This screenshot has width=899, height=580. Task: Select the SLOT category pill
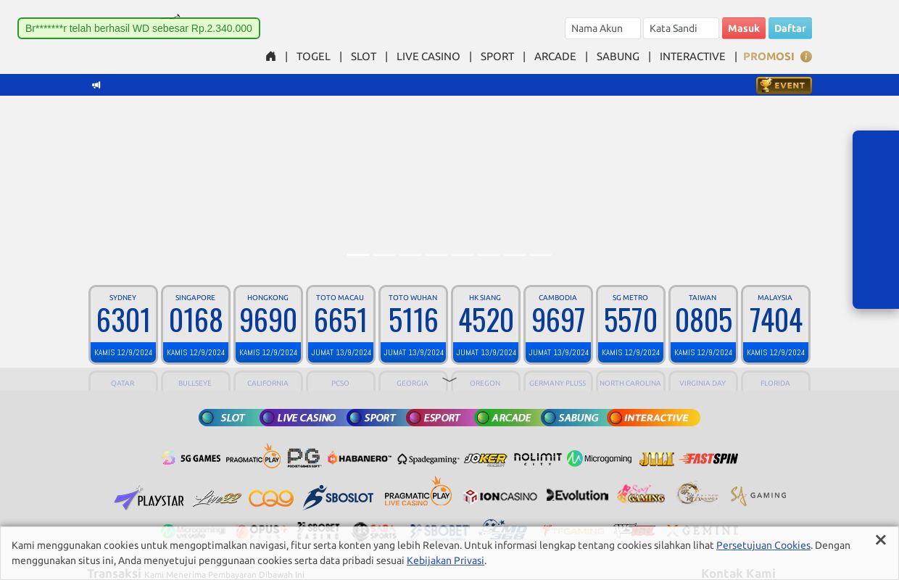229,418
